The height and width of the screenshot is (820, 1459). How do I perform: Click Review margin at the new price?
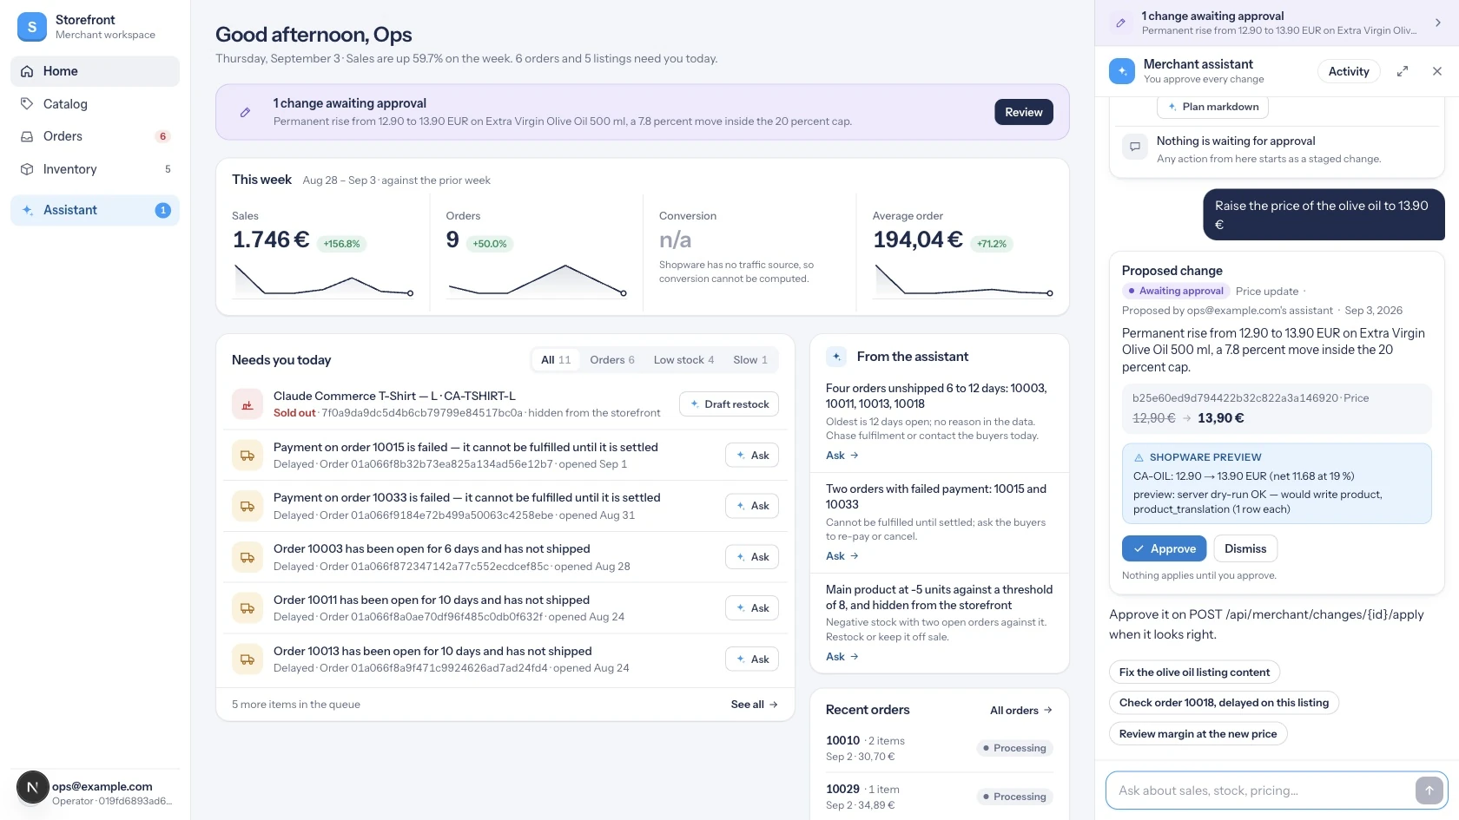(1198, 734)
